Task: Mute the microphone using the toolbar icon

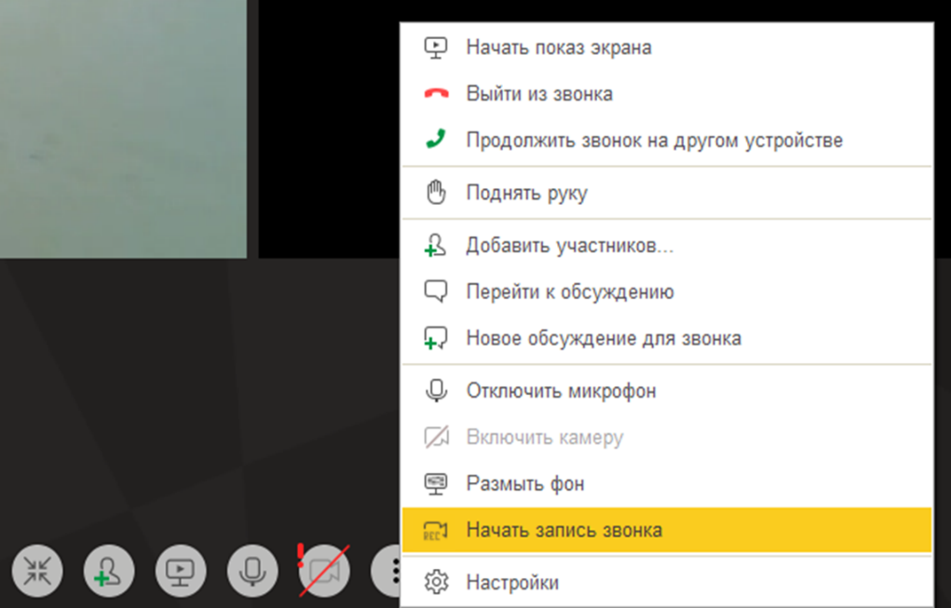Action: [x=251, y=571]
